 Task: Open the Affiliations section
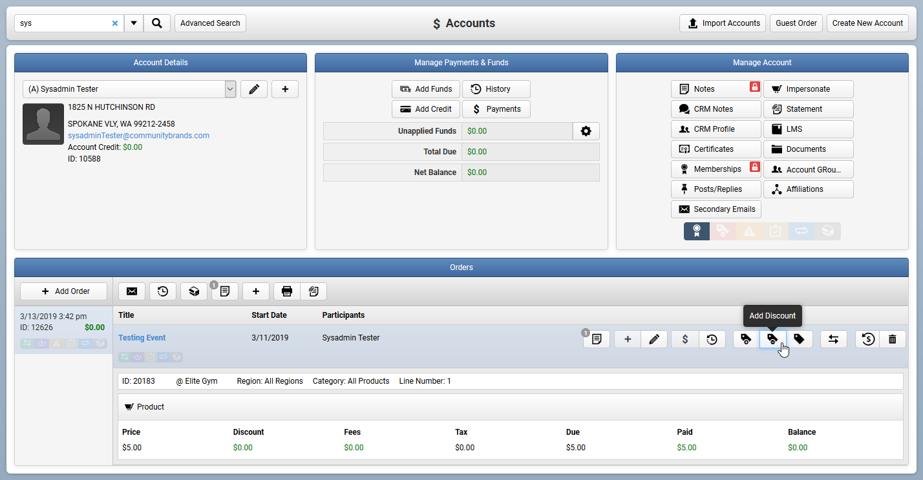pyautogui.click(x=809, y=189)
